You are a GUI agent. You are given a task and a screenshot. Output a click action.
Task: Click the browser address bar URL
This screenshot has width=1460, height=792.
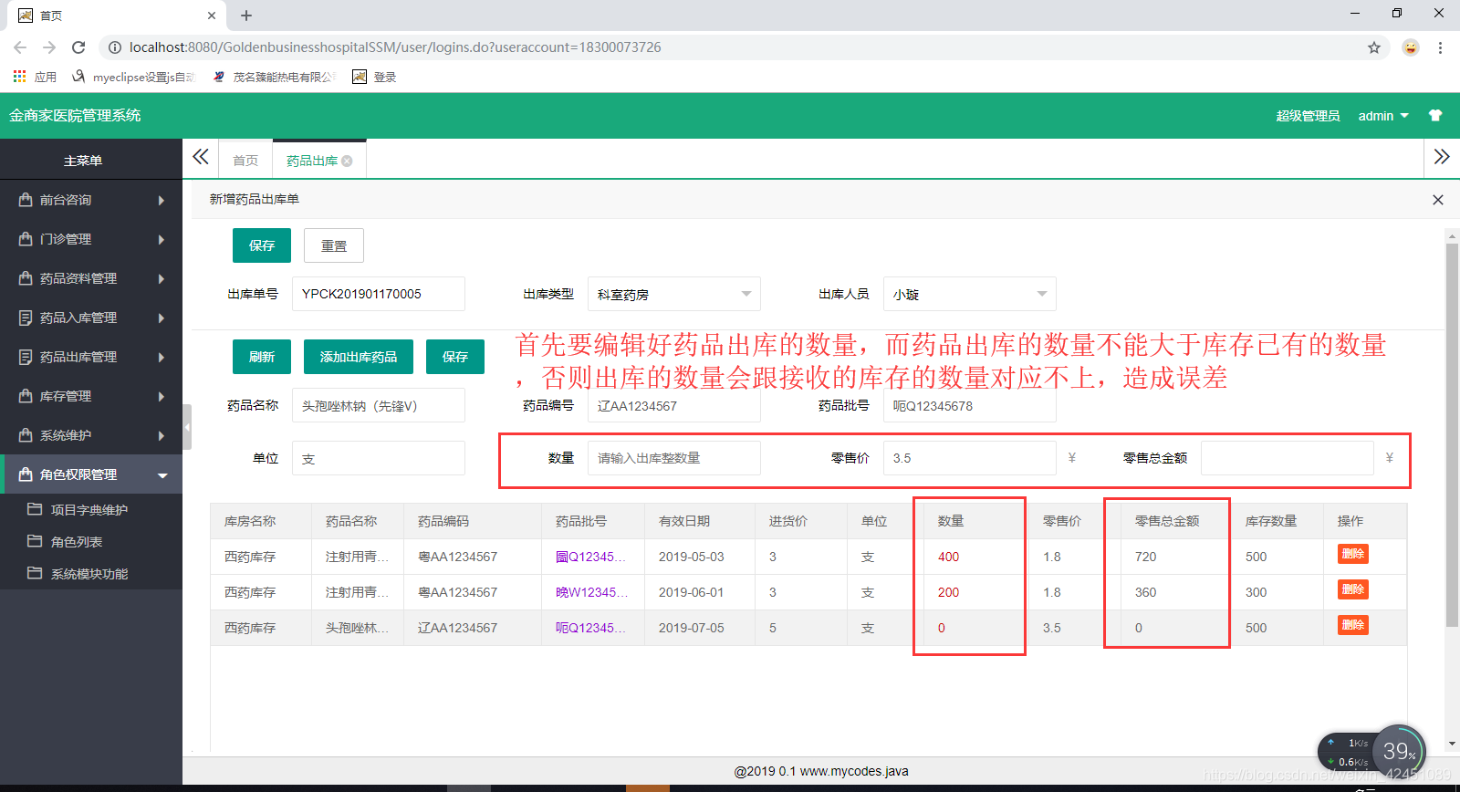[395, 47]
